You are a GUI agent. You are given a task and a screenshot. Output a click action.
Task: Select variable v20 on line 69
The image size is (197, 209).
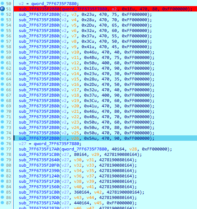[x=75, y=106]
